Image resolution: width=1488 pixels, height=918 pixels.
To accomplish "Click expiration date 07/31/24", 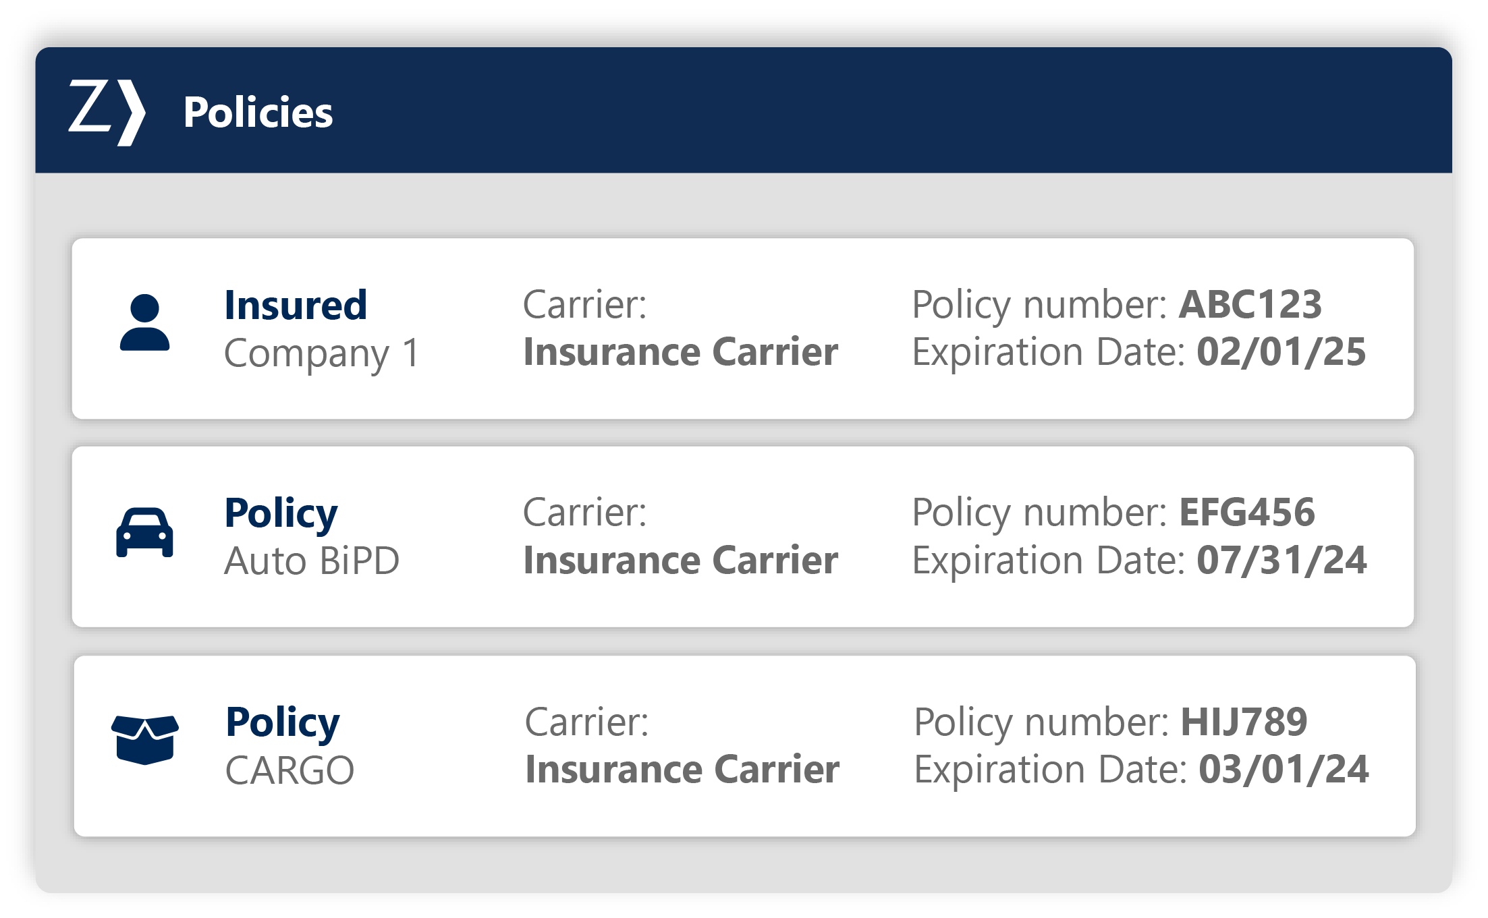I will (1282, 561).
